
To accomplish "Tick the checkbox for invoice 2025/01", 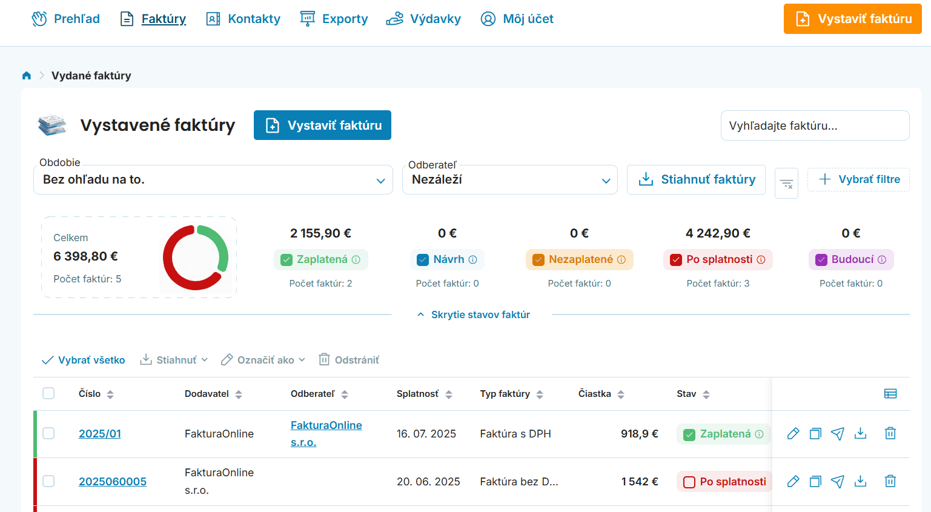I will click(48, 433).
